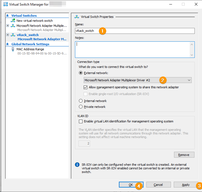This screenshot has width=202, height=192.
Task: Click the gray Microsoft Network Adapter Multipl... subtext
Action: [42, 30]
